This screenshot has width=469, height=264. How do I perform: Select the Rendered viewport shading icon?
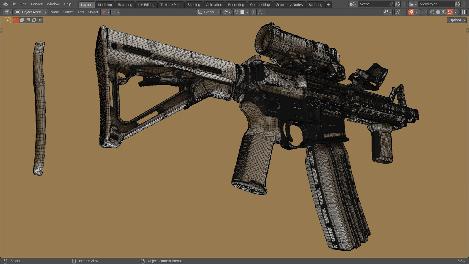(450, 12)
